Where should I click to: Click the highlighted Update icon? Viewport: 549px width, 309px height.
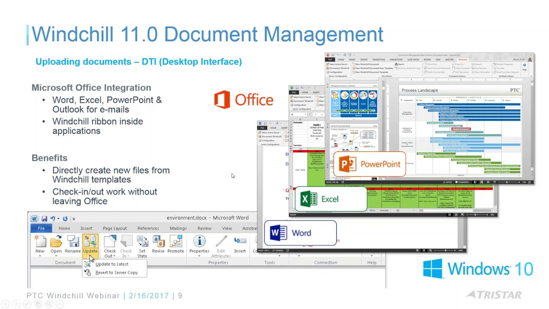click(90, 241)
